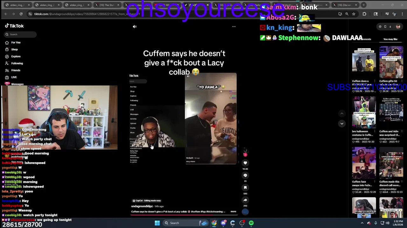This screenshot has height=228, width=407.
Task: Open the three-dots video options menu
Action: [234, 27]
